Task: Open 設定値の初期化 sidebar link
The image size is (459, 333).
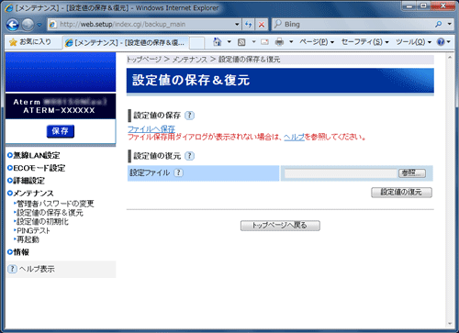Action: click(41, 221)
